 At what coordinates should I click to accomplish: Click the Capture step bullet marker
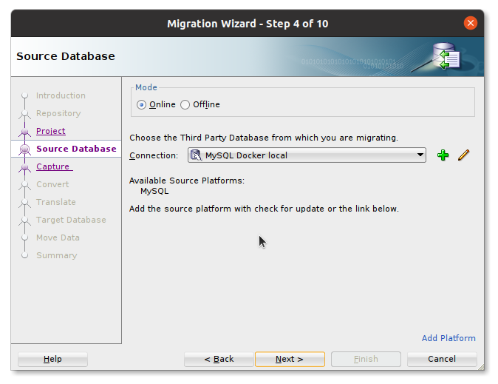[x=24, y=167]
